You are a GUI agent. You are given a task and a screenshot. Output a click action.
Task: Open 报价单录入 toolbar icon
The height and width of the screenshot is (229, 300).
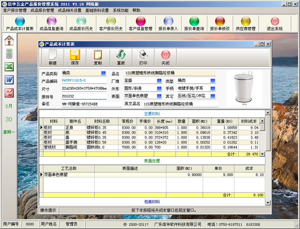(168, 23)
